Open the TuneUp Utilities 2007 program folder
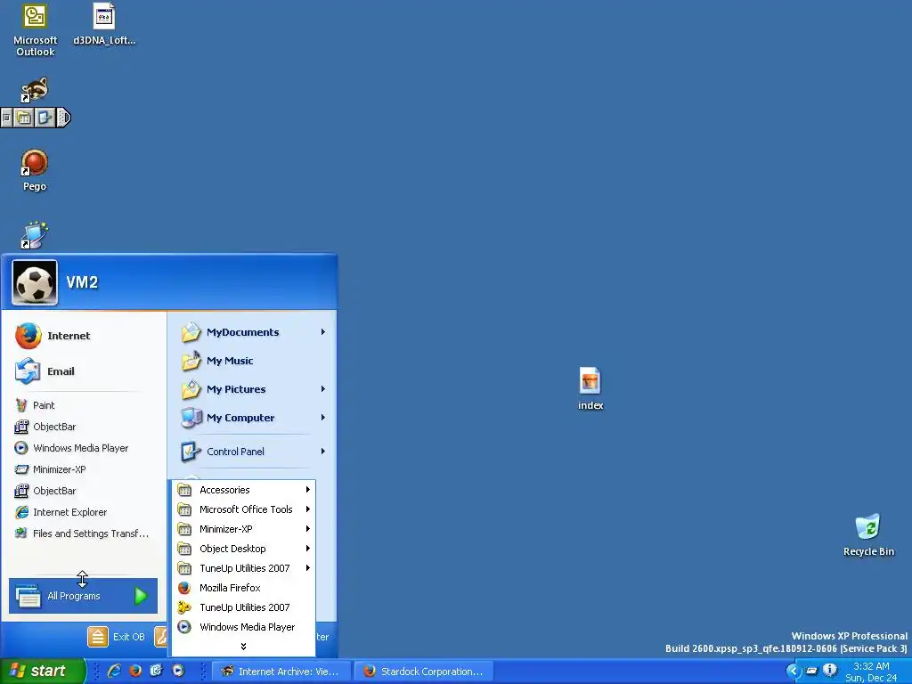Screen dimensions: 912x684 [x=244, y=568]
